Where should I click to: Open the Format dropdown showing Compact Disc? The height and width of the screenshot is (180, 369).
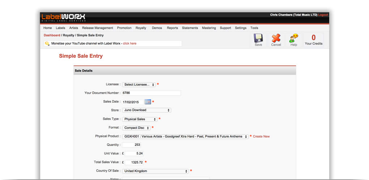pyautogui.click(x=136, y=128)
